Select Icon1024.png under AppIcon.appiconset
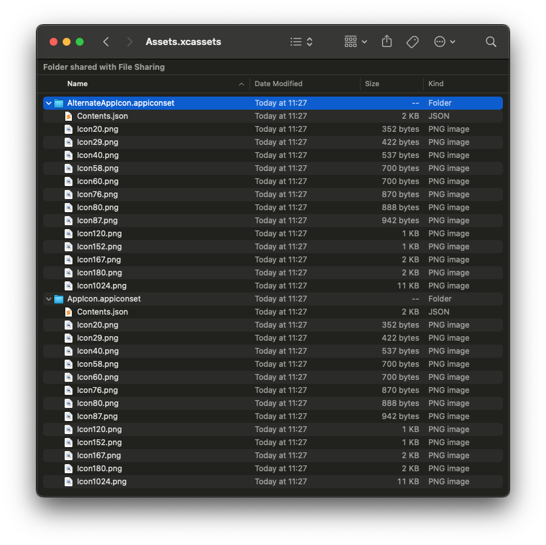The height and width of the screenshot is (545, 546). point(273,482)
